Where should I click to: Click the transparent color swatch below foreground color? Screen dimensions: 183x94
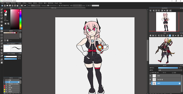tap(6, 14)
